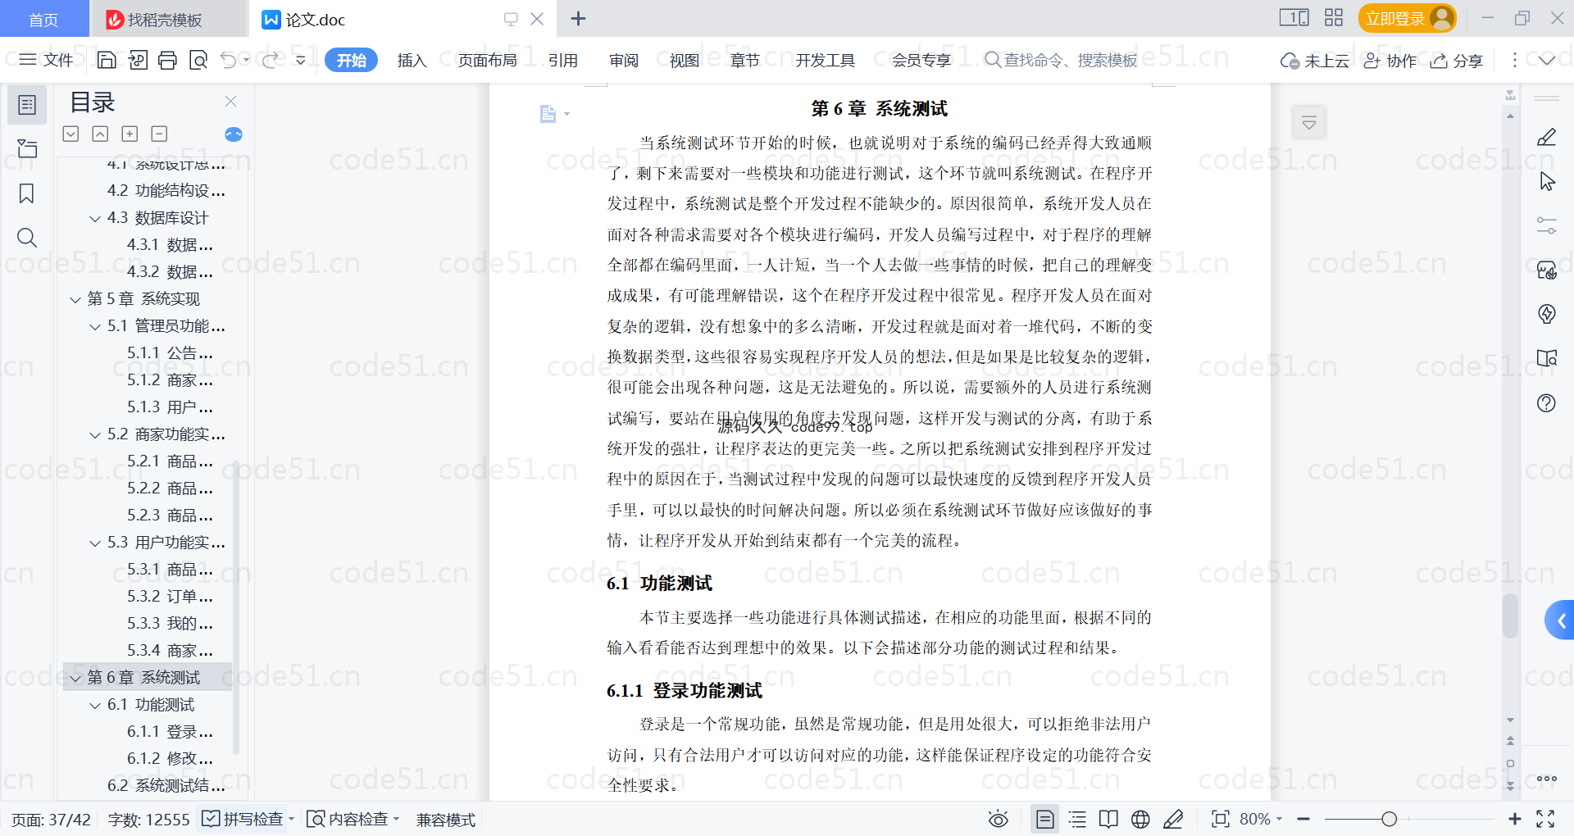Open the 开始 ribbon tab

point(351,60)
